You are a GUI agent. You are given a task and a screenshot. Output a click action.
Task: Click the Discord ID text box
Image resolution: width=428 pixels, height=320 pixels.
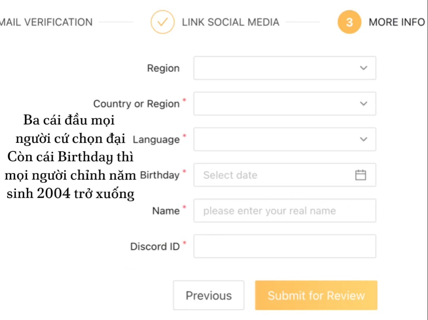[284, 246]
